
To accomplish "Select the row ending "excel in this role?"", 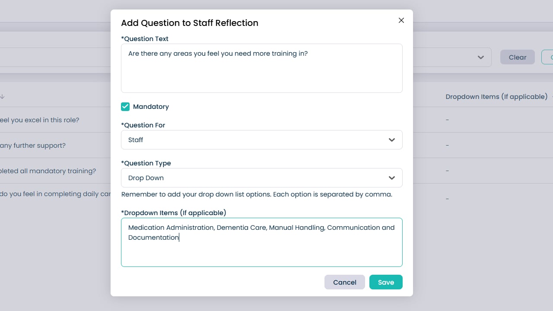I will point(40,120).
